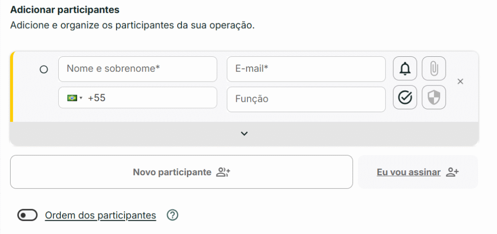
Task: Open the question mark help icon
Action: point(172,215)
